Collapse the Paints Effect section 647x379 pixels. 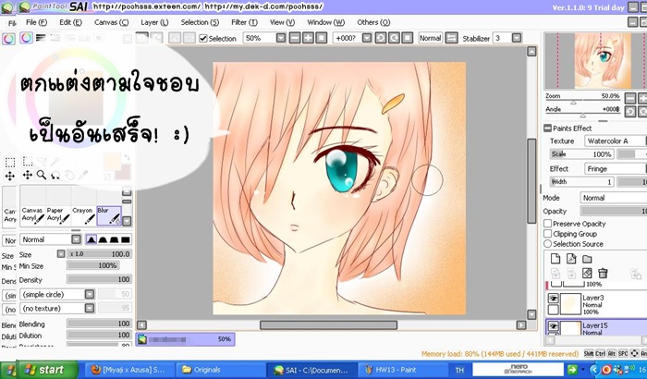click(547, 128)
